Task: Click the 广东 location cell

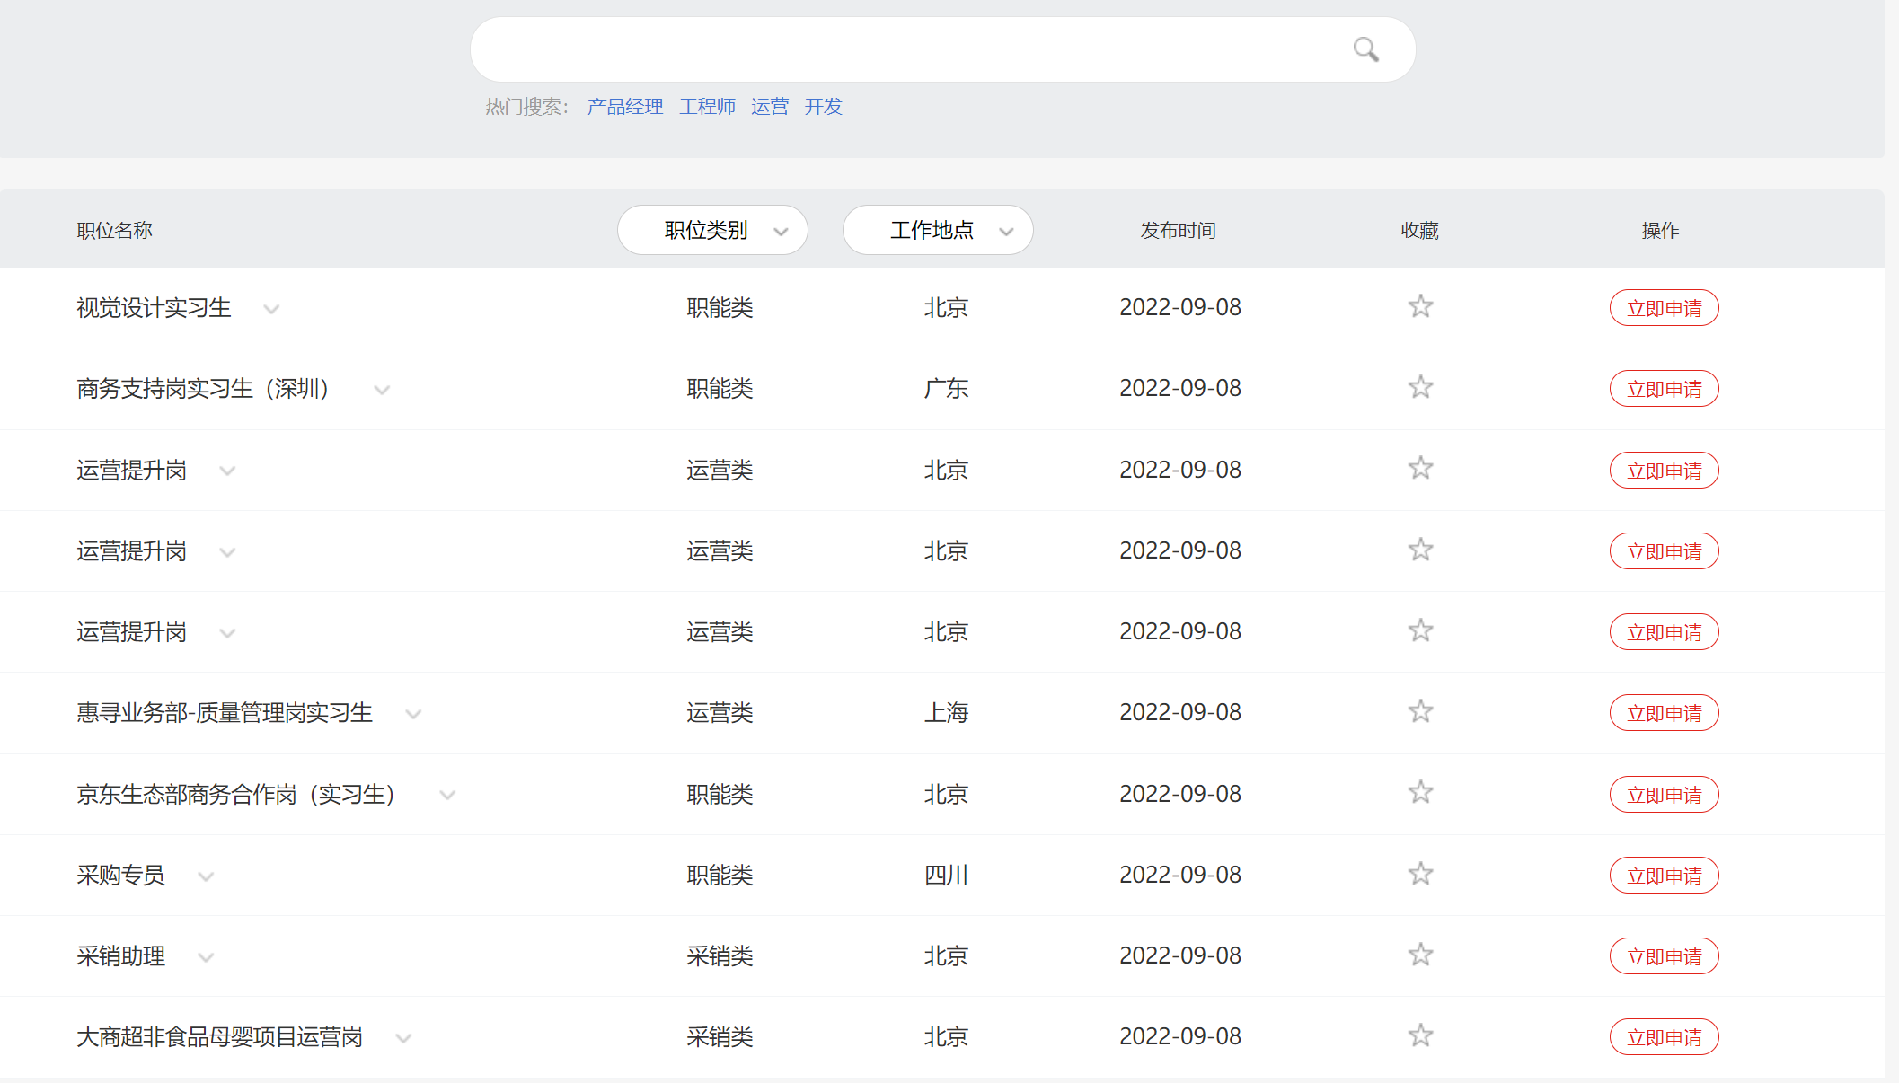Action: click(x=946, y=389)
